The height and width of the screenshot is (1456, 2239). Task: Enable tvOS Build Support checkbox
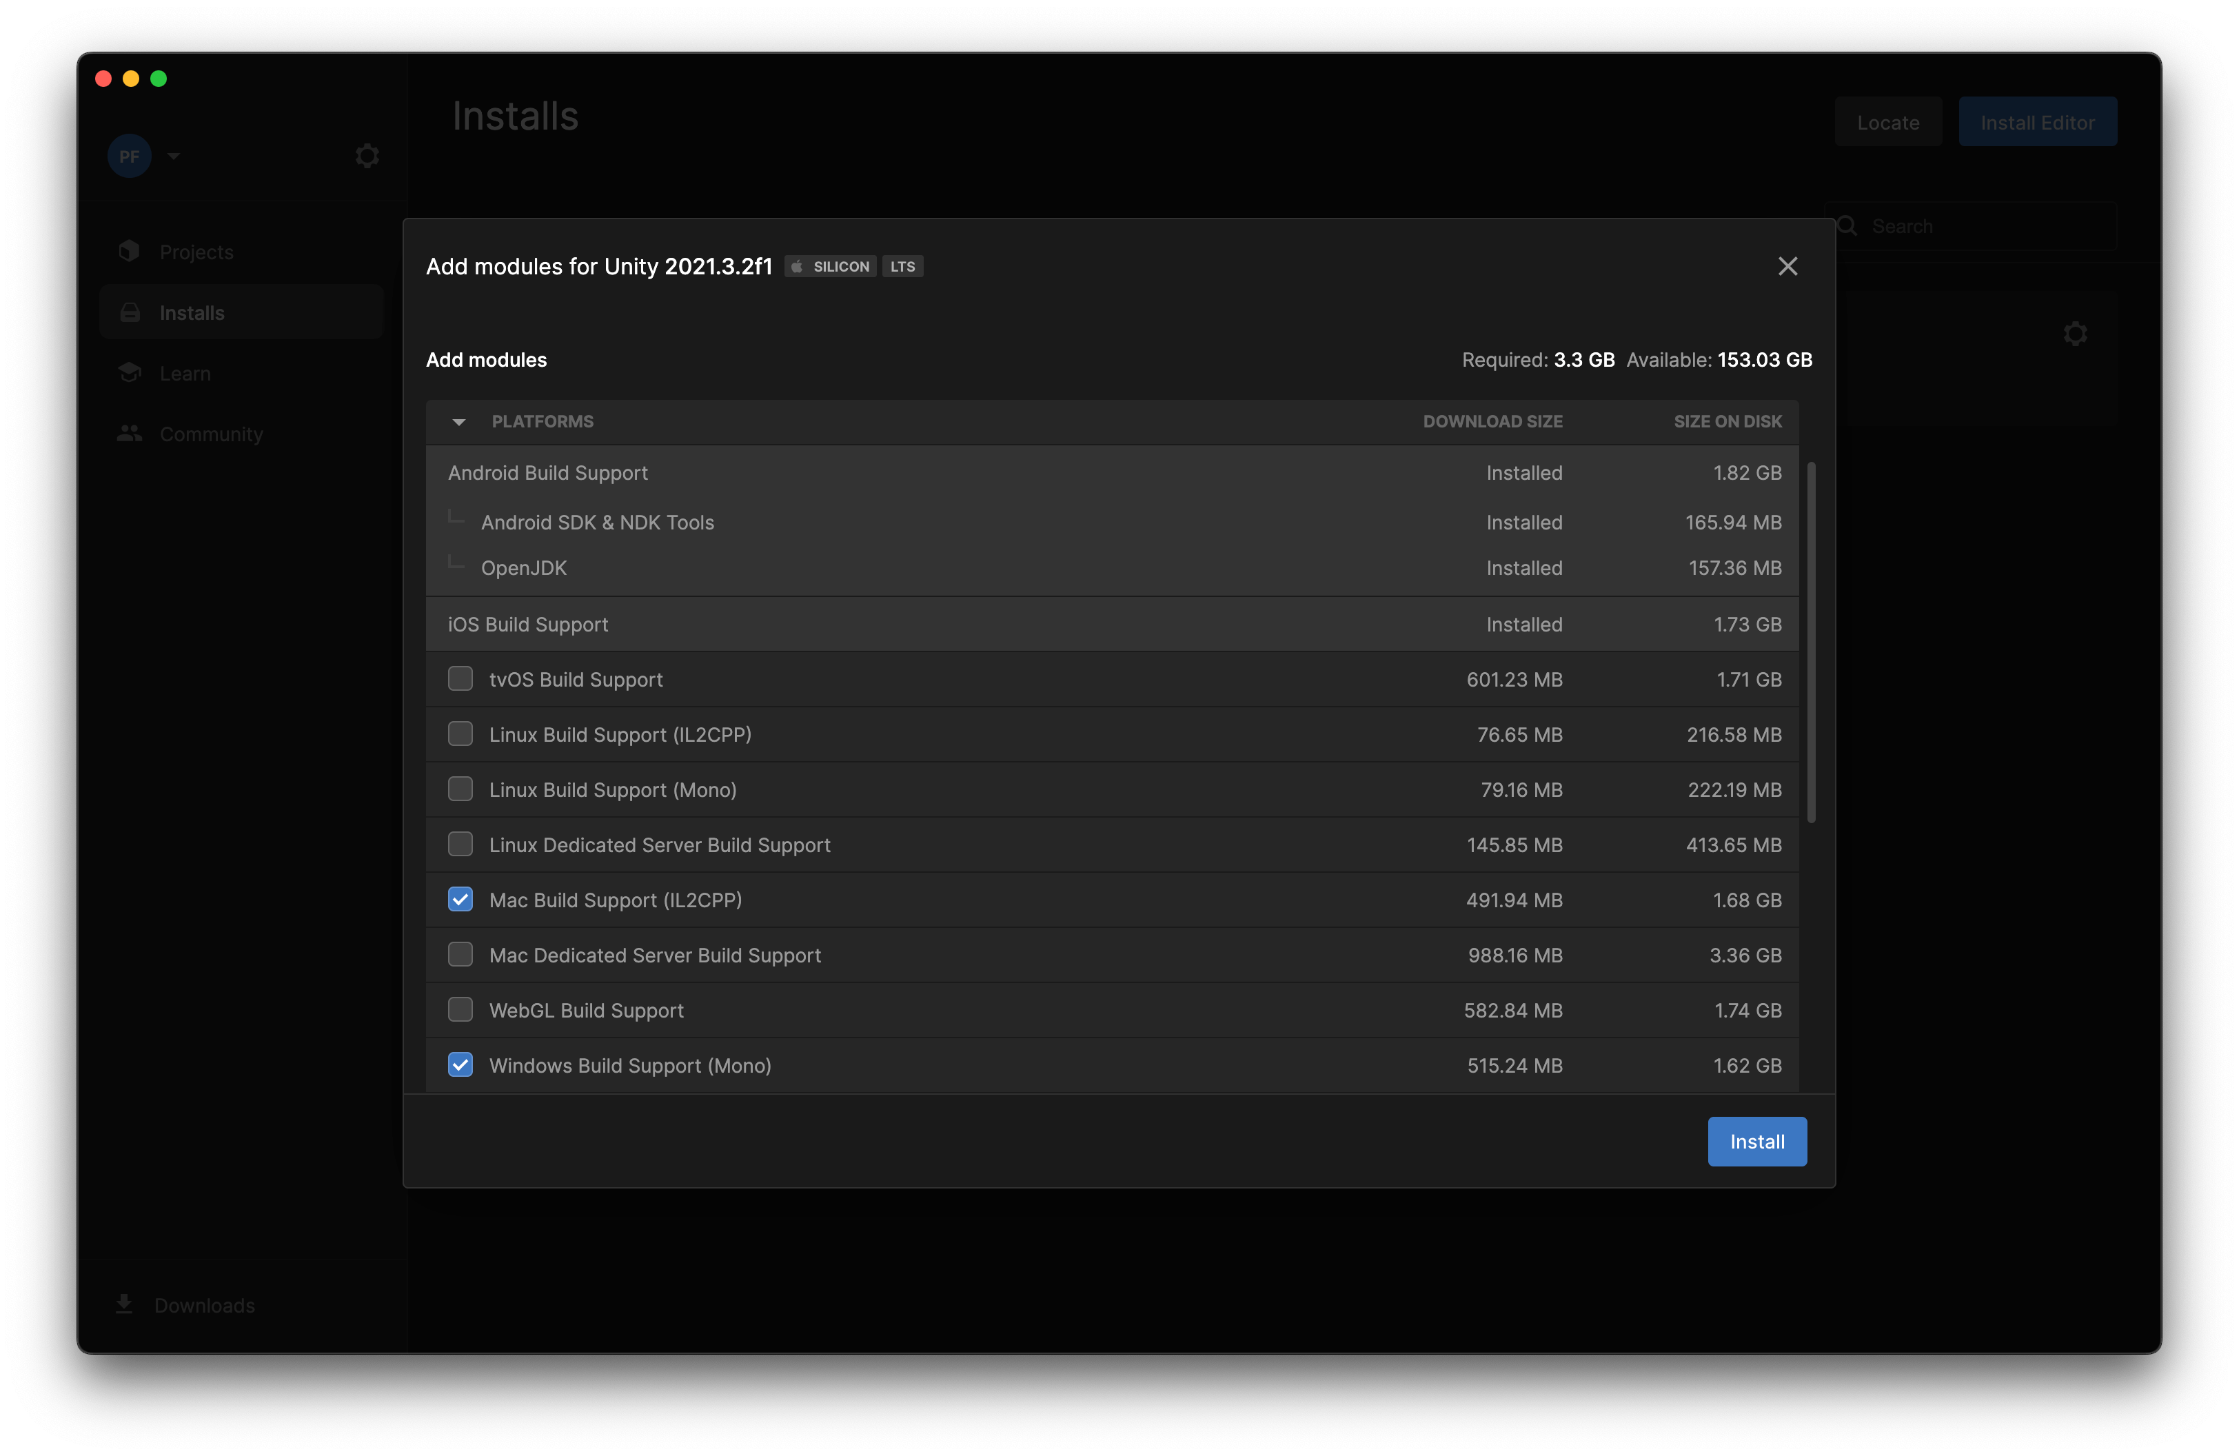click(460, 678)
